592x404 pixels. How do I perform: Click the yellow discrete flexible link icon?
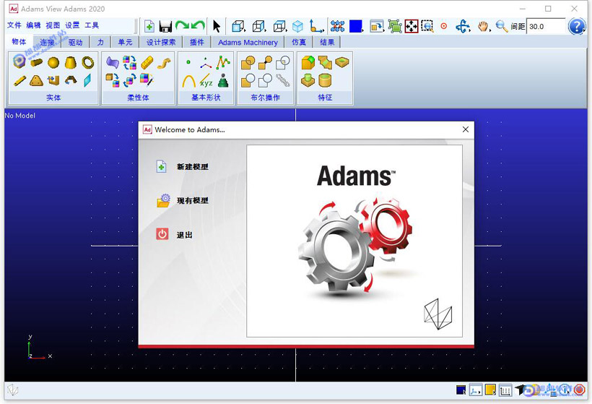pos(147,62)
